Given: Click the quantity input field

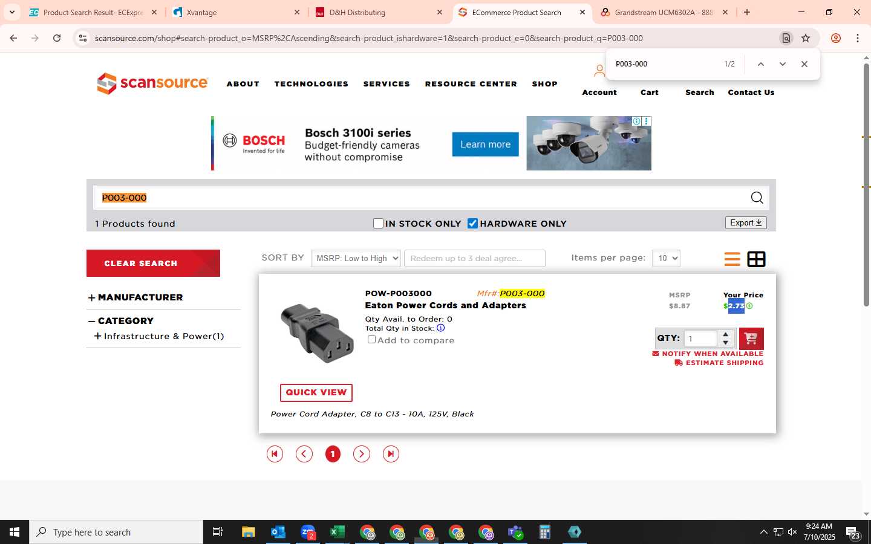Looking at the screenshot, I should point(700,338).
